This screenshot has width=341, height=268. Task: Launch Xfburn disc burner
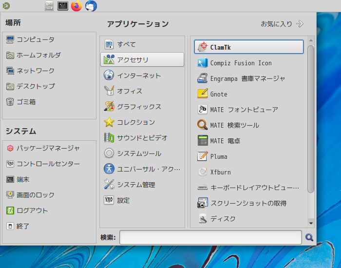click(249, 172)
